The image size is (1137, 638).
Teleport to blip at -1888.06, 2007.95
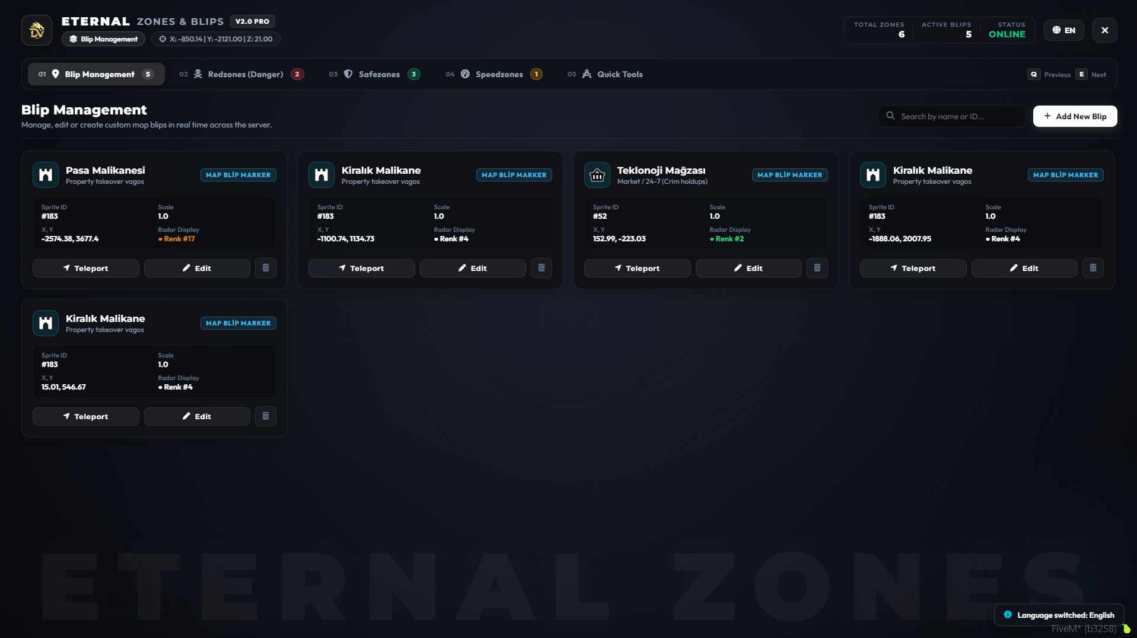tap(913, 268)
